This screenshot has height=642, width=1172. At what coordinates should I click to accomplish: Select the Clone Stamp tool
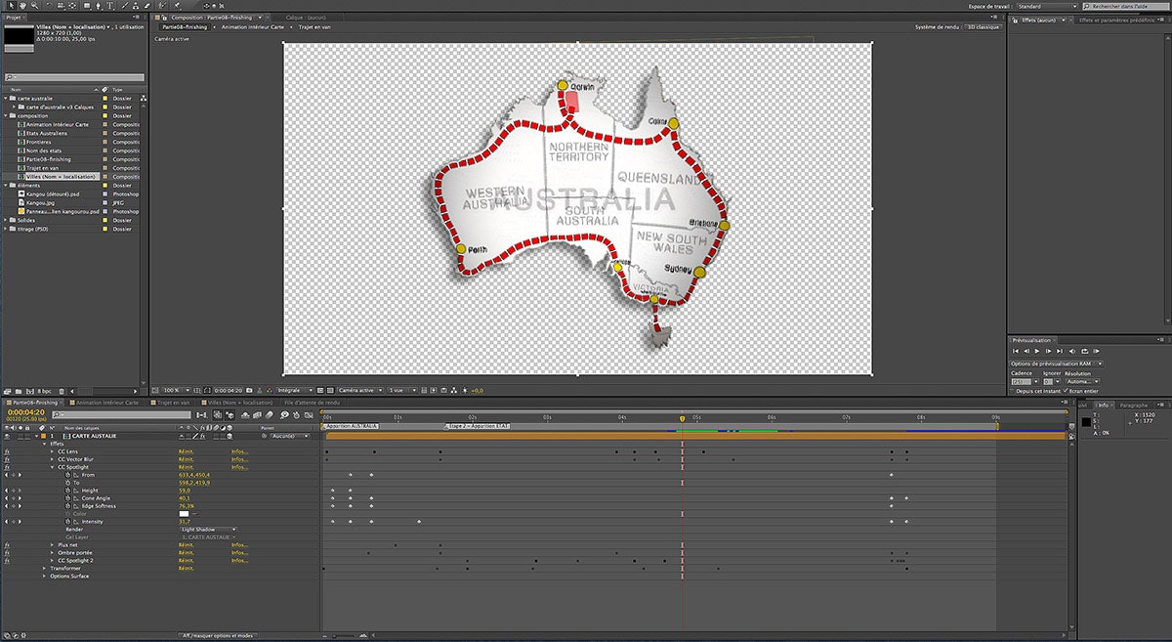[136, 5]
